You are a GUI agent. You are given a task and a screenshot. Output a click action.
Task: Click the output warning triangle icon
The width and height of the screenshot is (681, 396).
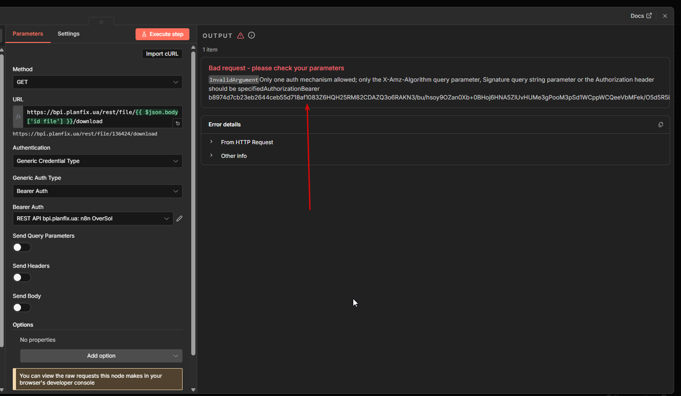coord(241,36)
